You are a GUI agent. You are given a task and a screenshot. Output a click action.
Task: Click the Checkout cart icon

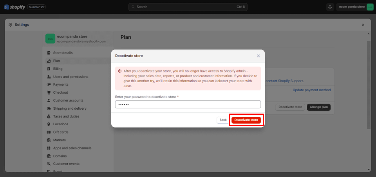pyautogui.click(x=49, y=92)
